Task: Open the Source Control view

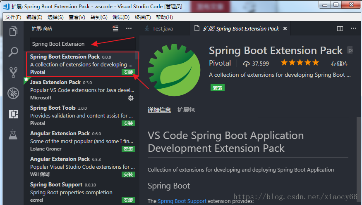Action: pyautogui.click(x=13, y=73)
